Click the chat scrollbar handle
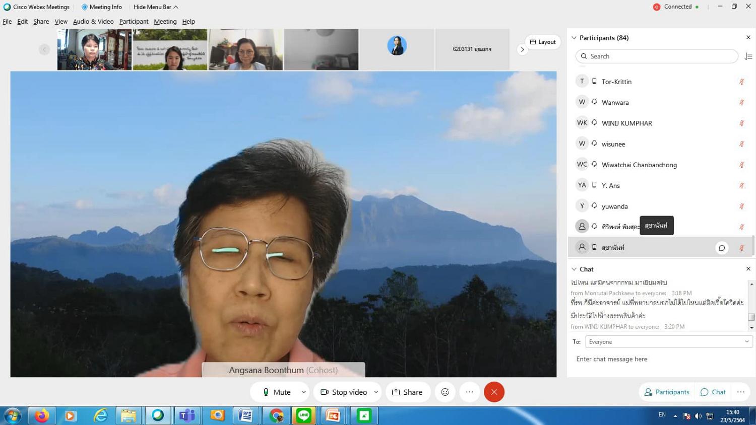 (x=751, y=317)
